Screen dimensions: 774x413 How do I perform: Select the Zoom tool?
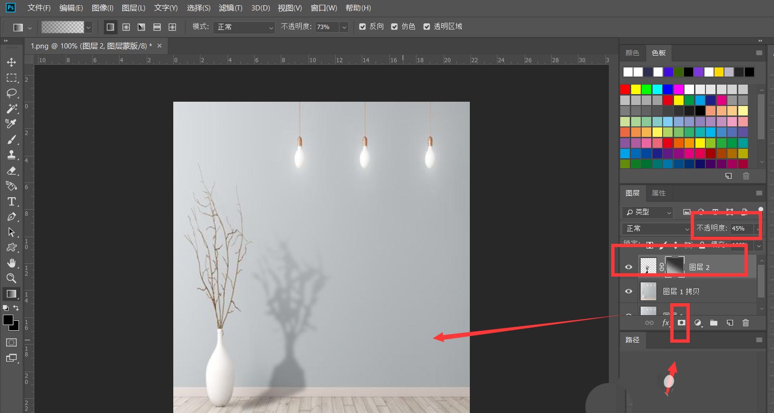pos(11,278)
